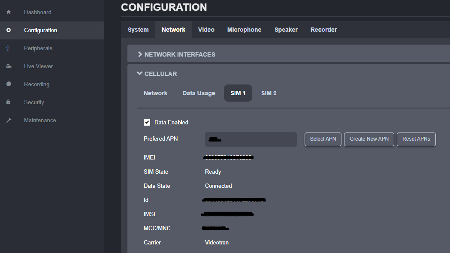The height and width of the screenshot is (253, 450).
Task: Open the Microphone tab
Action: click(x=244, y=30)
